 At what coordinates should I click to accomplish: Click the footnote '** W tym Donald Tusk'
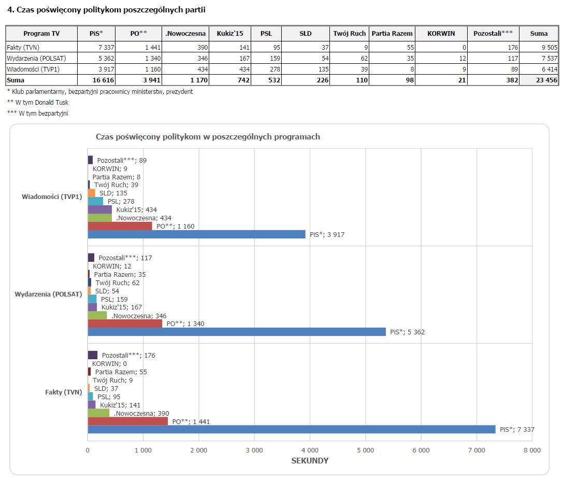[38, 103]
